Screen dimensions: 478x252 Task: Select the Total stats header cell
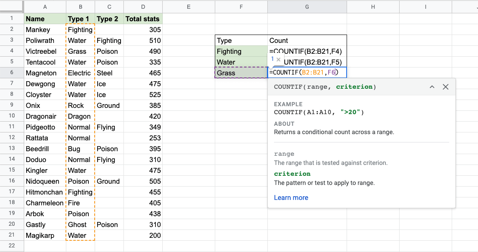[143, 19]
